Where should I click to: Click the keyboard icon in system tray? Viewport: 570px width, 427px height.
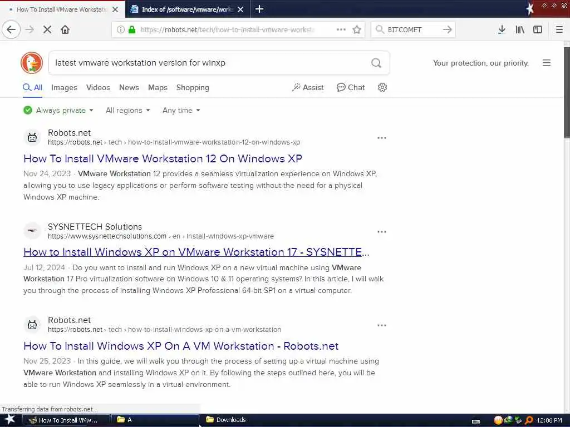[x=475, y=421]
